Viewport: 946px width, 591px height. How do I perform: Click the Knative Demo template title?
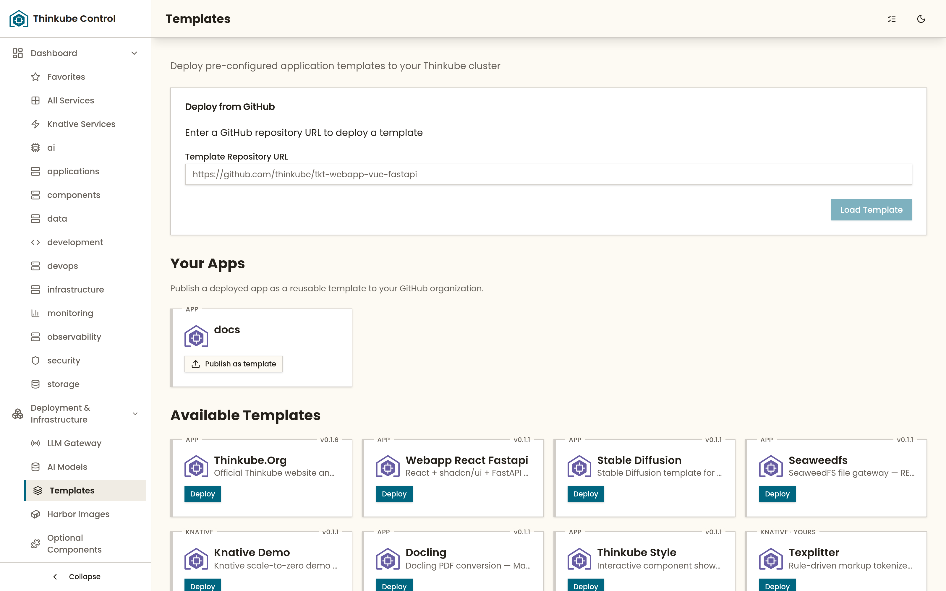click(x=252, y=552)
